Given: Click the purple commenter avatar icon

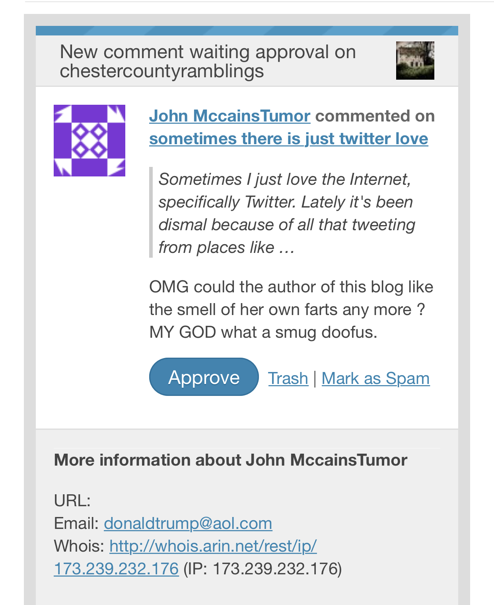Looking at the screenshot, I should click(89, 141).
